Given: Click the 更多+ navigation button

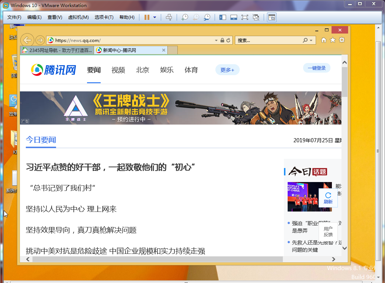Looking at the screenshot, I should point(227,70).
